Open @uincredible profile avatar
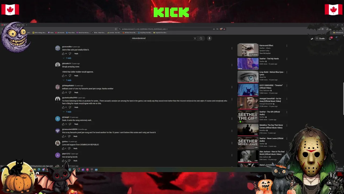Viewport: 344px width, 194px height. click(58, 48)
